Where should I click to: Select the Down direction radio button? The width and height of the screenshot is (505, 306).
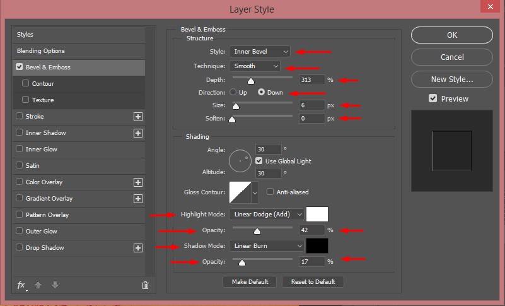click(x=261, y=92)
